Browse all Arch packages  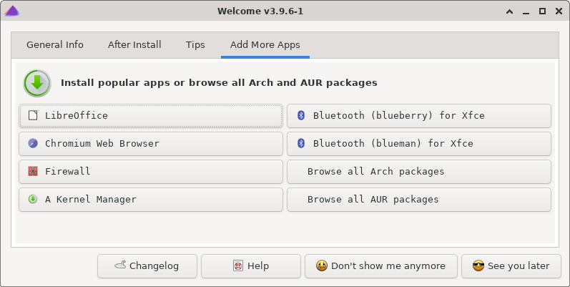tap(419, 171)
